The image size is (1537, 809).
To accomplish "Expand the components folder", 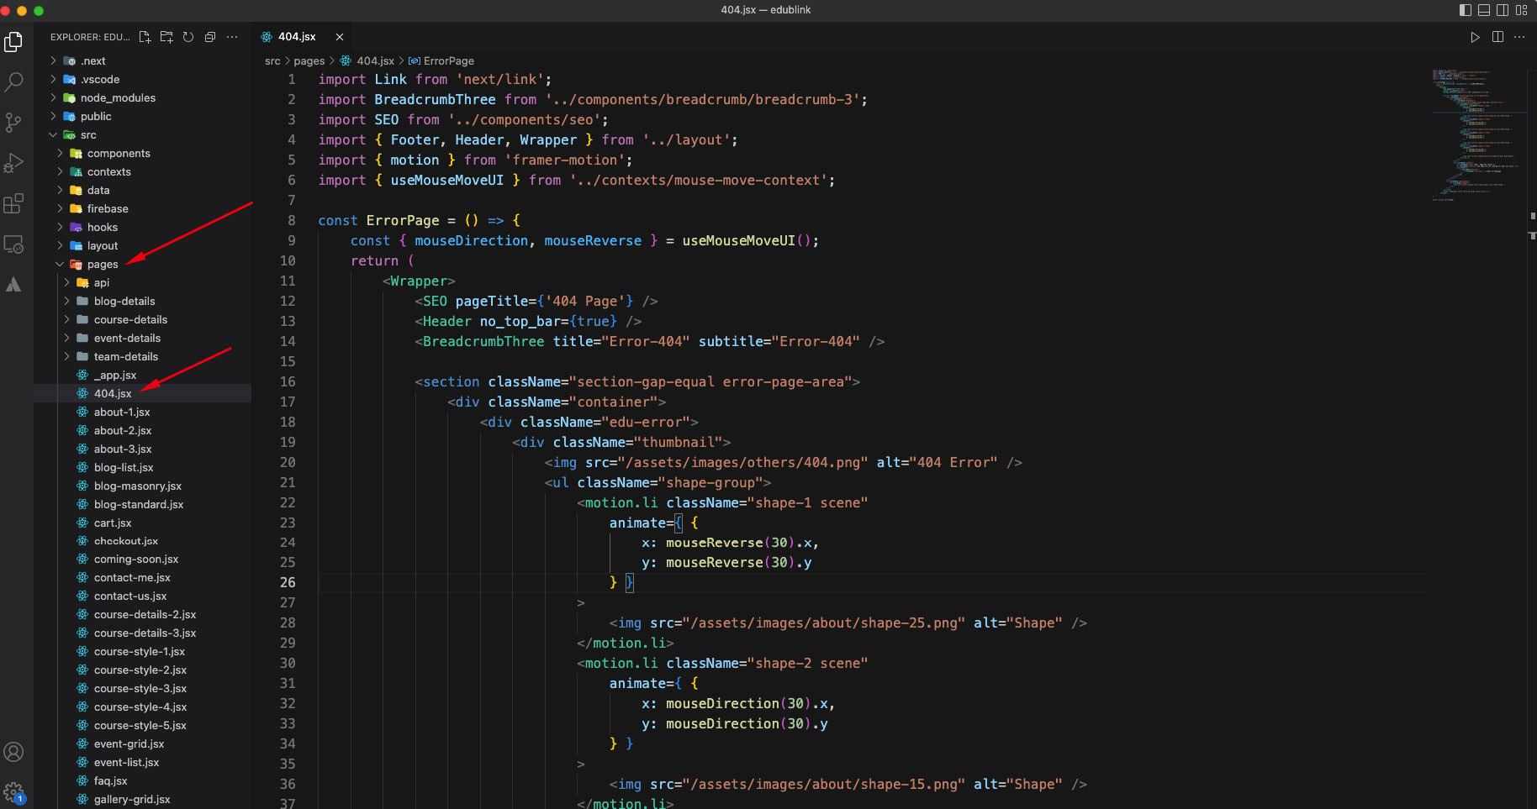I will (x=119, y=154).
